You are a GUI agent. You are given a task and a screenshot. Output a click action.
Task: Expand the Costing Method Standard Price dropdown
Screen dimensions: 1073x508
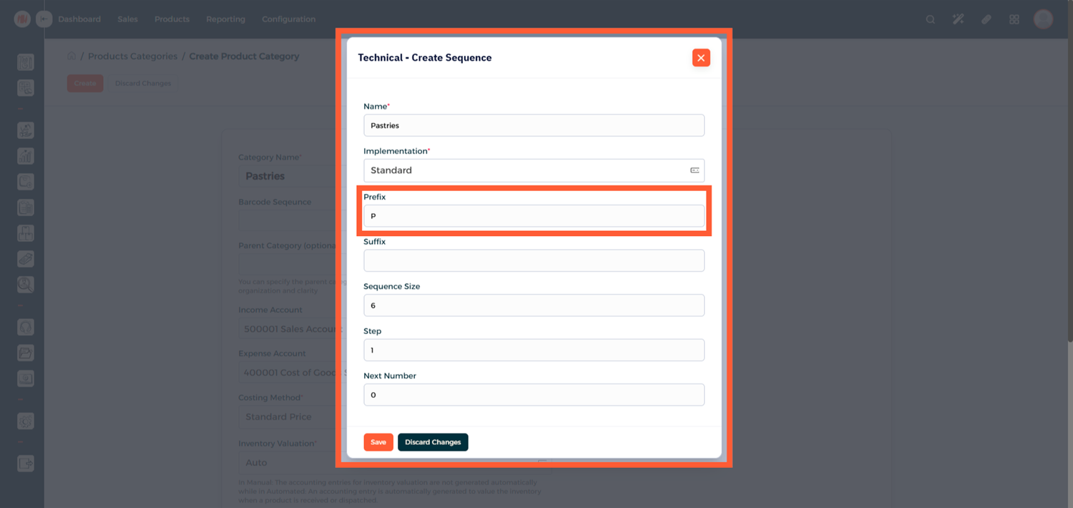pos(286,416)
